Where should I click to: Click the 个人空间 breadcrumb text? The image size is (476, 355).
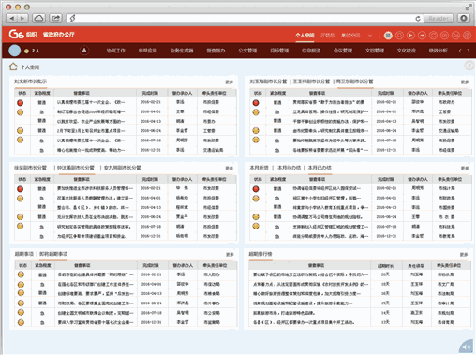30,67
